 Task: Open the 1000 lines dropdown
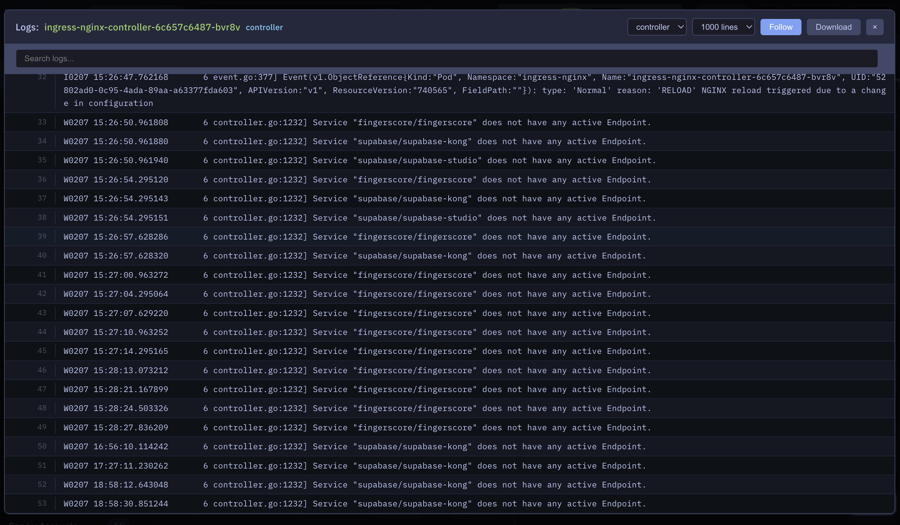[x=723, y=27]
